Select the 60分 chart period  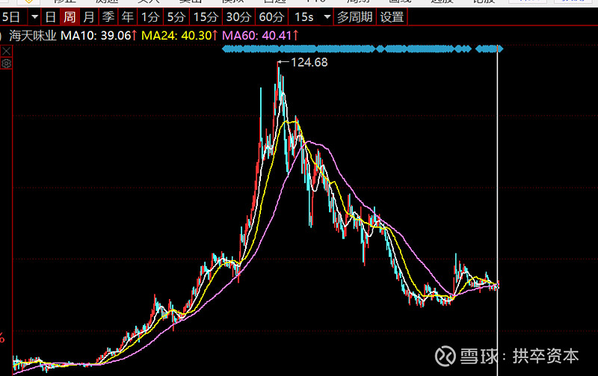point(271,17)
